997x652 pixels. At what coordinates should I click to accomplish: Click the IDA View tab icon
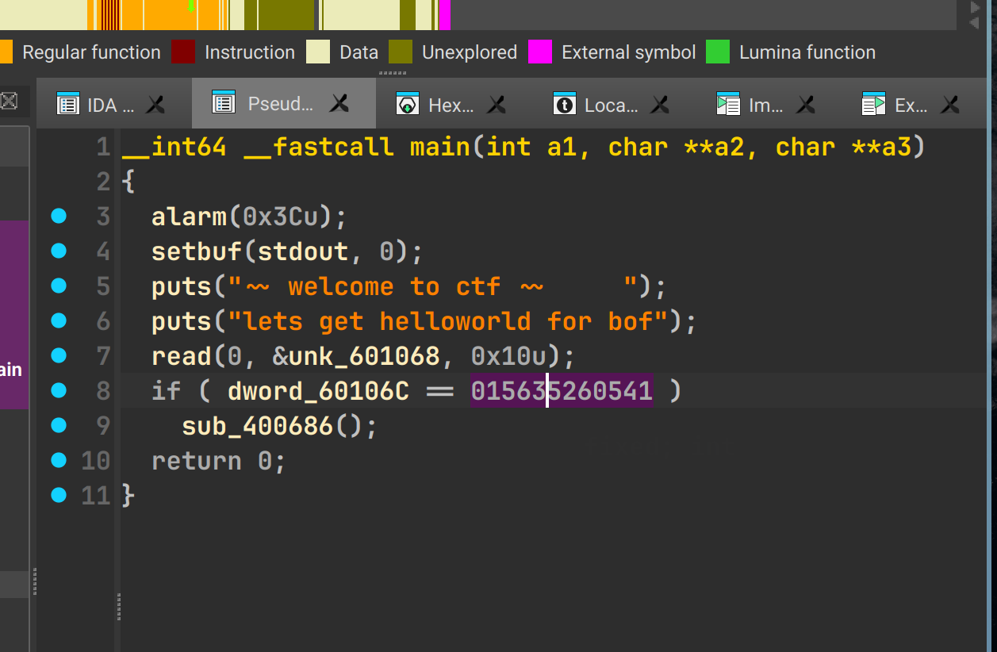(x=68, y=104)
